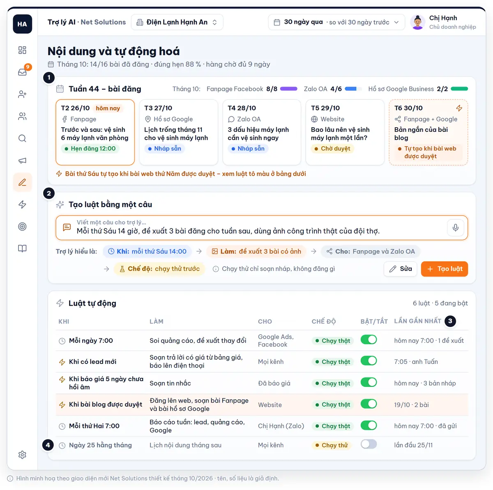Click the "Sửa" edit button
This screenshot has height=490, width=493.
[x=401, y=269]
